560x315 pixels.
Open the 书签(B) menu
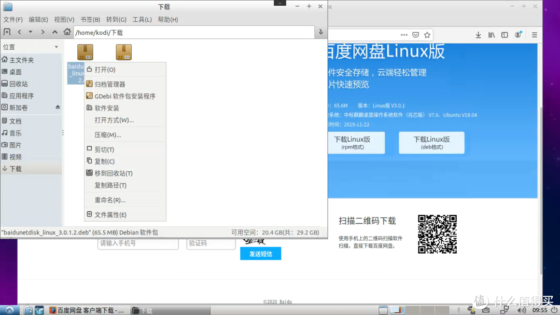click(x=90, y=20)
